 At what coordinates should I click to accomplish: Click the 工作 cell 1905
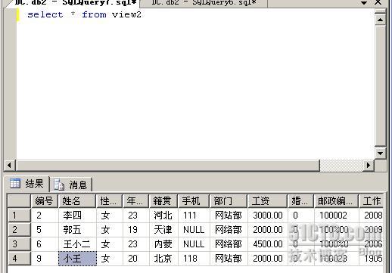coord(372,259)
